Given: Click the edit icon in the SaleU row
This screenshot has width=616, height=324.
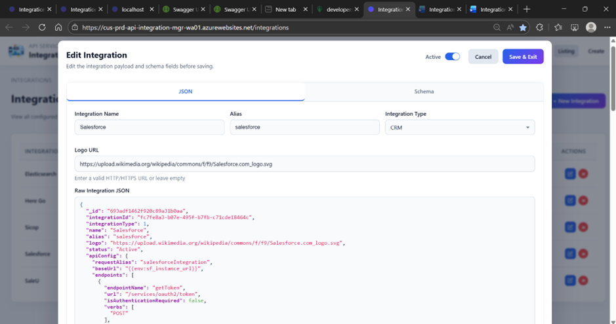Looking at the screenshot, I should click(570, 281).
